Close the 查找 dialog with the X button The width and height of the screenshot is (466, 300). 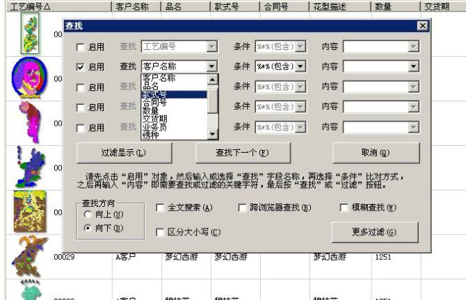pyautogui.click(x=421, y=26)
